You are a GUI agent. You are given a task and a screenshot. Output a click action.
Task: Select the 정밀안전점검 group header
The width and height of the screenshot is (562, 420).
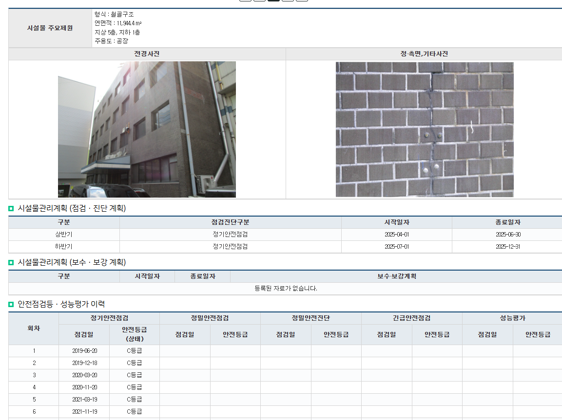coord(210,318)
